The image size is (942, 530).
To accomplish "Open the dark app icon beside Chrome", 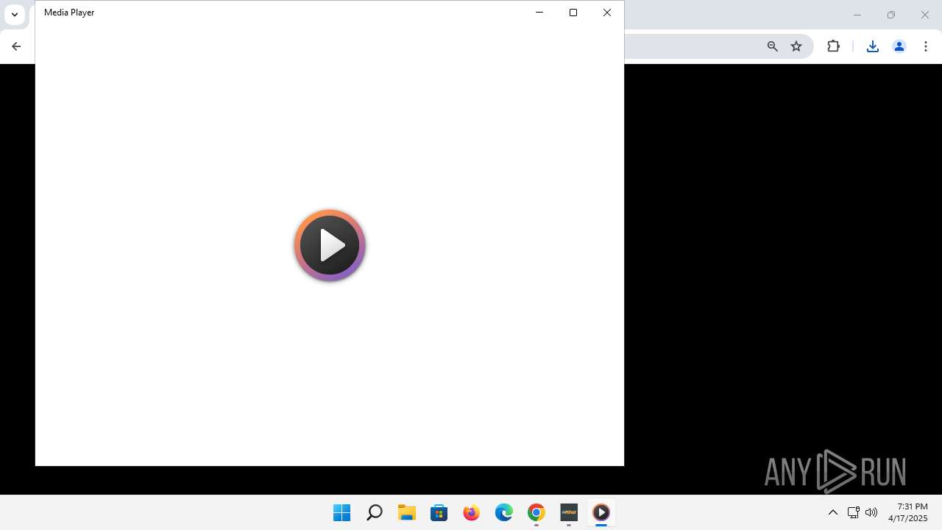I will click(x=569, y=512).
